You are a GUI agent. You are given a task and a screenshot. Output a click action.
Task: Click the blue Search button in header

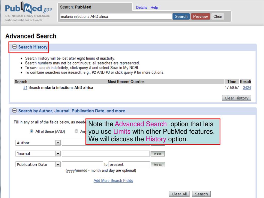[x=181, y=16]
